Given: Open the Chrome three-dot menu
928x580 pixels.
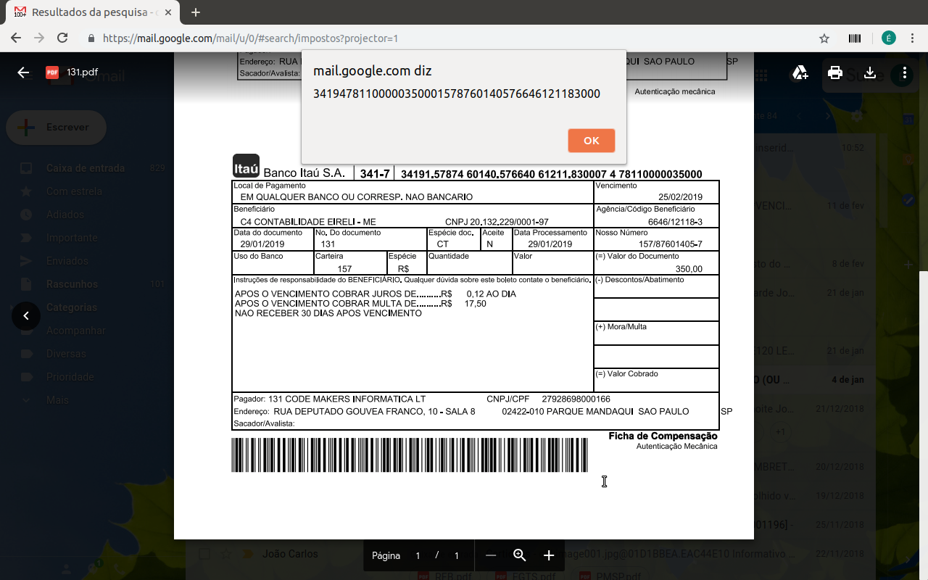Looking at the screenshot, I should click(912, 38).
